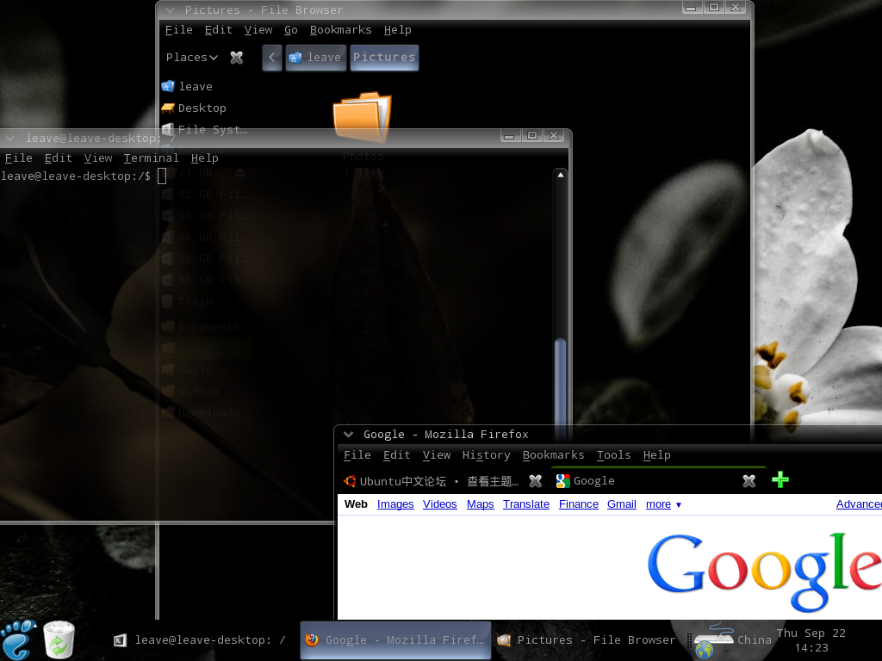Open the Go menu in File Browser
882x661 pixels.
(291, 30)
